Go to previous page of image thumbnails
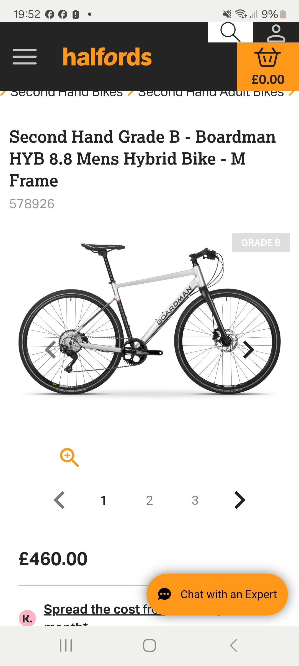Viewport: 299px width, 666px height. 59,500
